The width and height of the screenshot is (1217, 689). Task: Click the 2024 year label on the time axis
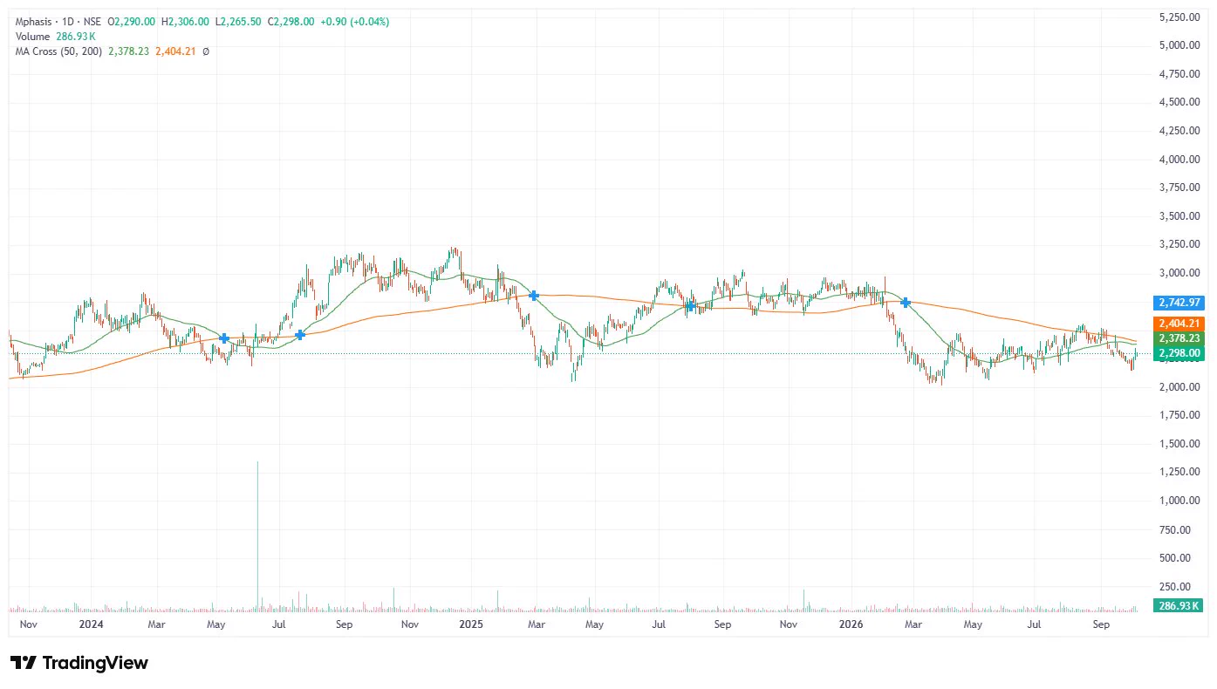tap(91, 624)
